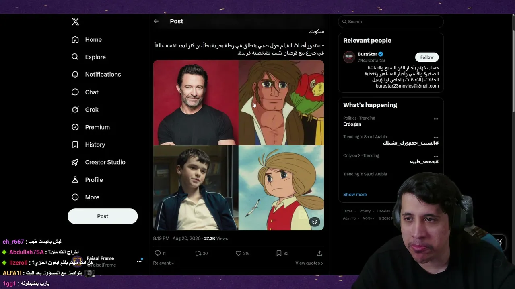Open the #جمعه_طيبه trending hashtag
This screenshot has width=515, height=289.
[424, 161]
